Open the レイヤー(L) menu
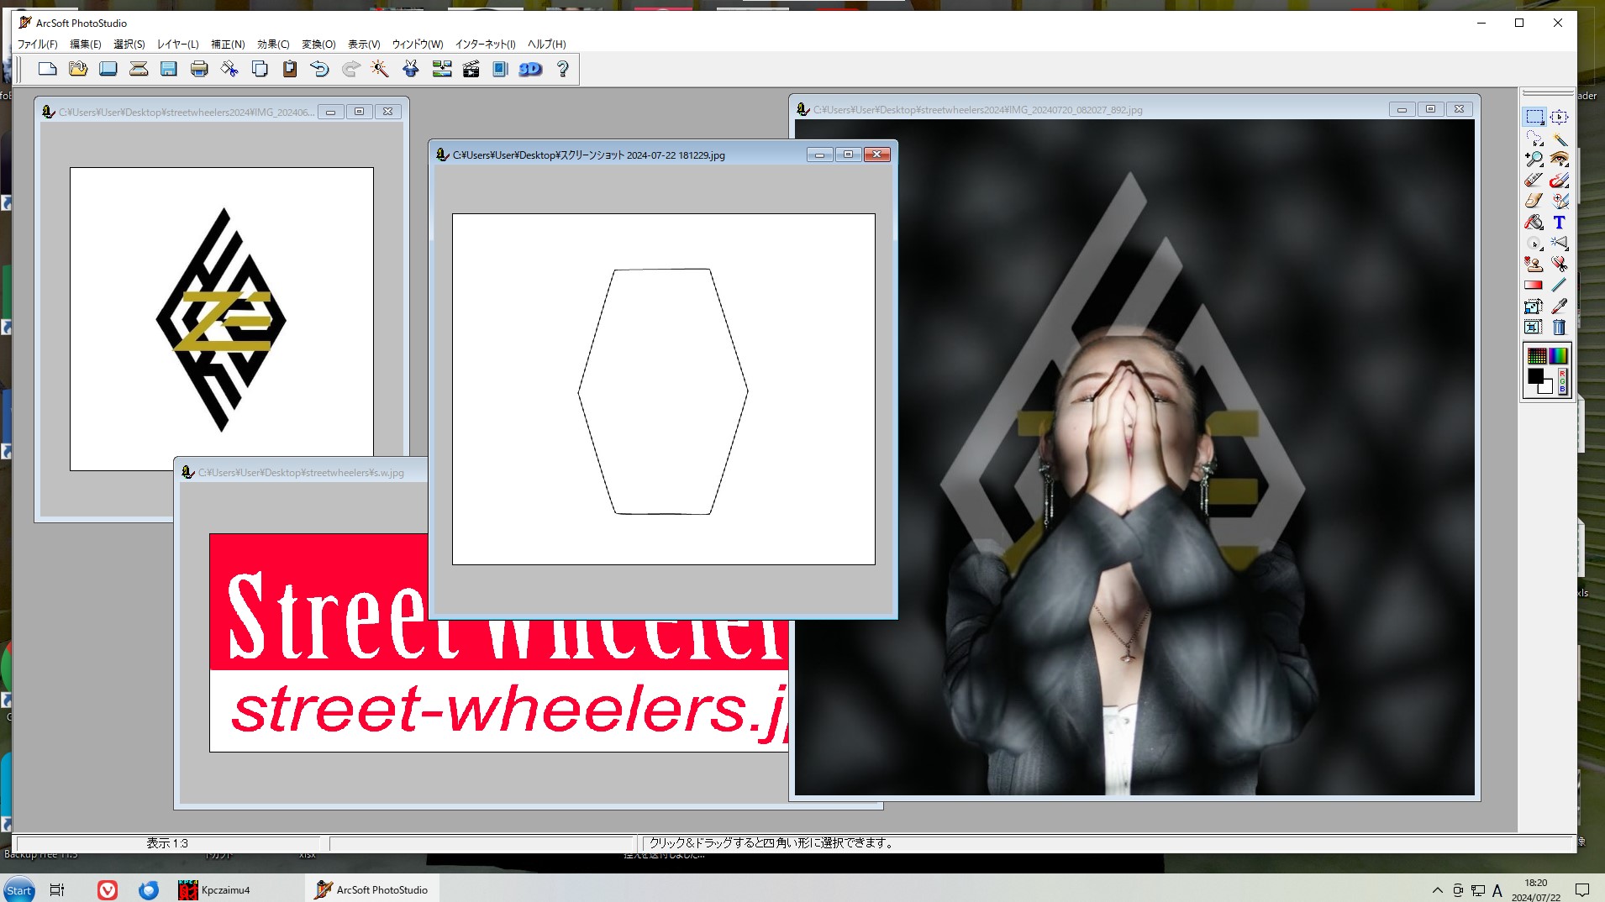1605x902 pixels. pos(178,45)
